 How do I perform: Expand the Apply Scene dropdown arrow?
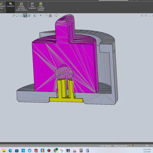(x=53, y=16)
